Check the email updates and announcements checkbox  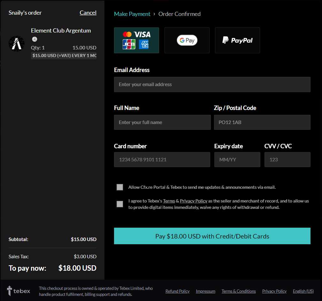click(120, 187)
